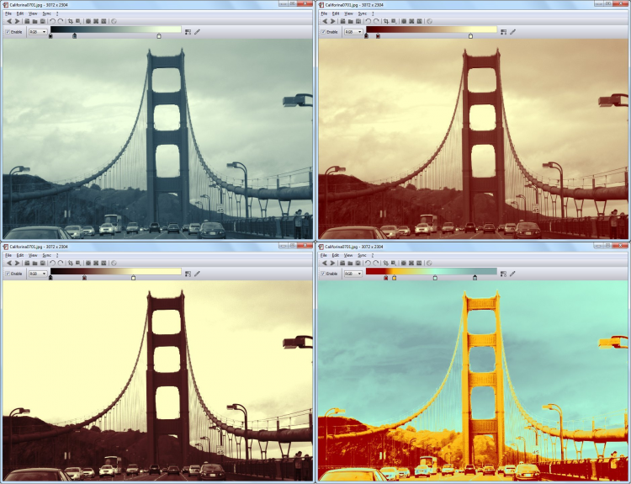Select the yellow gradient stop in orange-teal window
Viewport: 631px width, 484px height.
[x=395, y=278]
